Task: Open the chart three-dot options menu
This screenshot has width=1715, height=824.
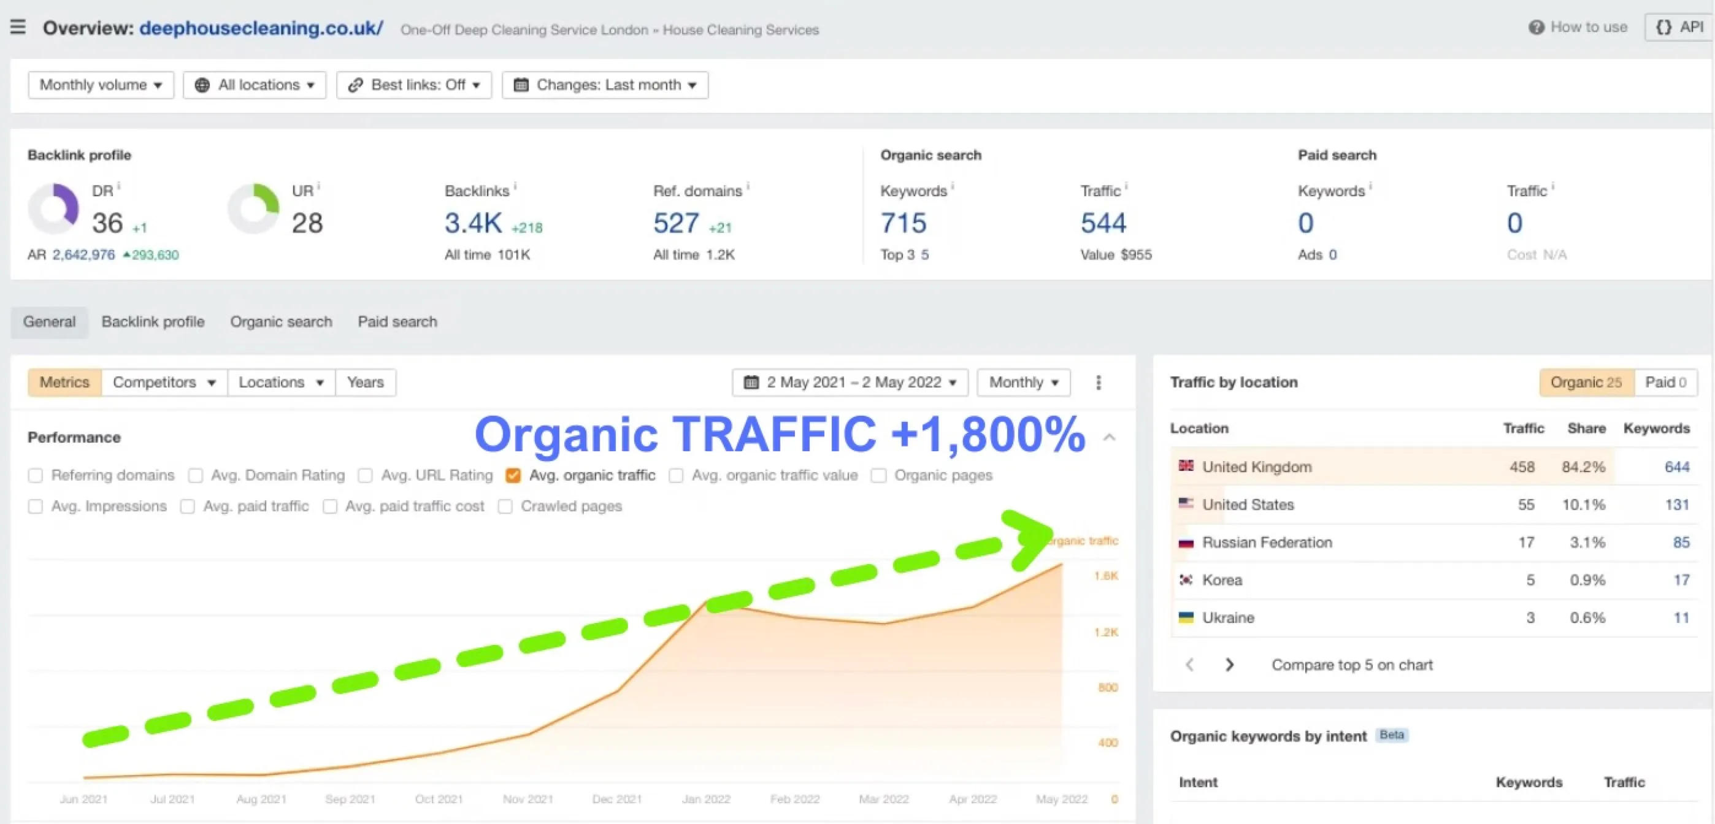Action: click(1099, 383)
